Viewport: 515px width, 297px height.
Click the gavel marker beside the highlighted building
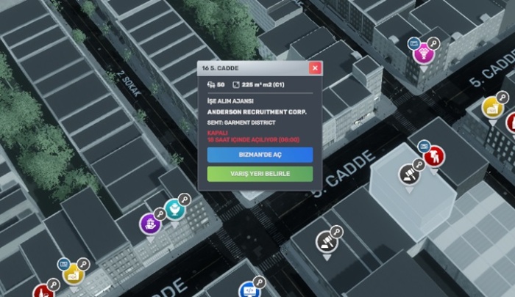pyautogui.click(x=408, y=175)
